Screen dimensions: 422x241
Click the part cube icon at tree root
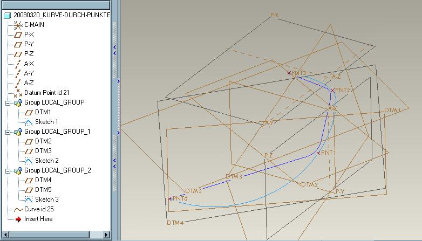tap(7, 15)
